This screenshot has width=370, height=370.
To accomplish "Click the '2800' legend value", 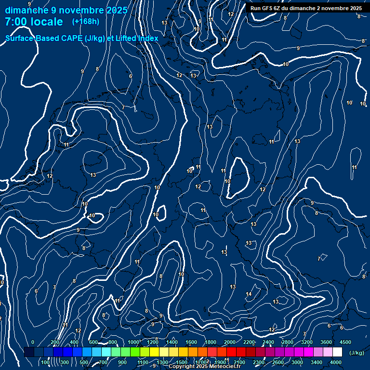I will (x=288, y=342).
